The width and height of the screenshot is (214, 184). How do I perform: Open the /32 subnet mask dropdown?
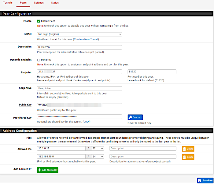click(x=97, y=148)
